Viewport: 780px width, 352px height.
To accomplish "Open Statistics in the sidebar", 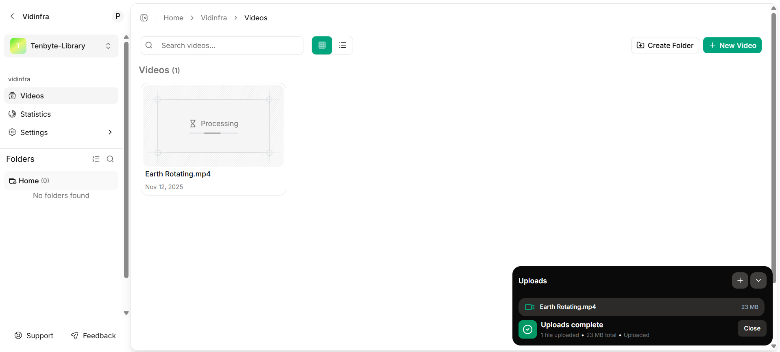I will pyautogui.click(x=61, y=114).
